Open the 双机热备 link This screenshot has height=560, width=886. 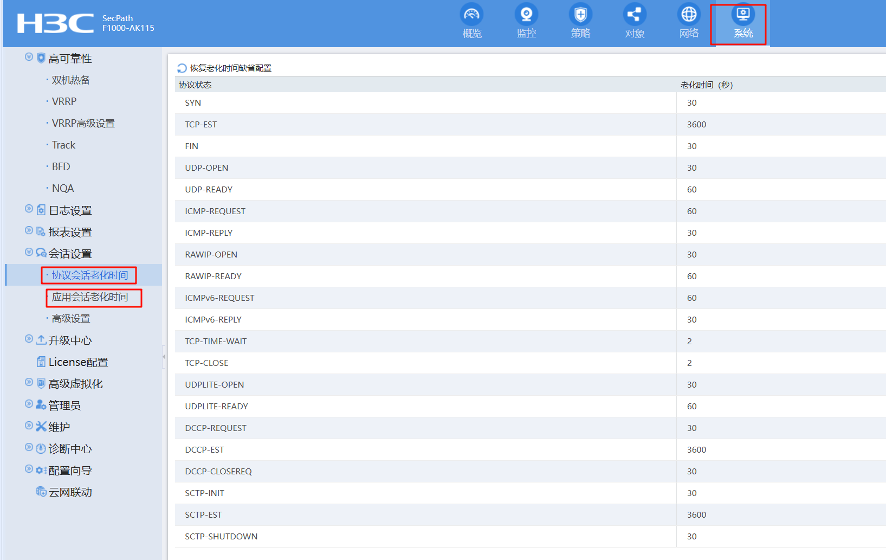(70, 80)
